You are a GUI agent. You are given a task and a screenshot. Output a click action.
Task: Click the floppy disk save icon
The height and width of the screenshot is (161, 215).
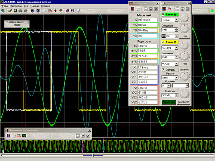(15, 11)
